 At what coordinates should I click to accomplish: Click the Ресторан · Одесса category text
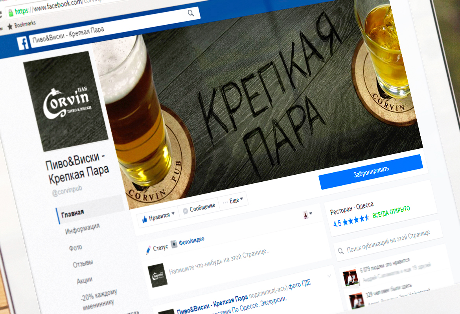tap(352, 208)
